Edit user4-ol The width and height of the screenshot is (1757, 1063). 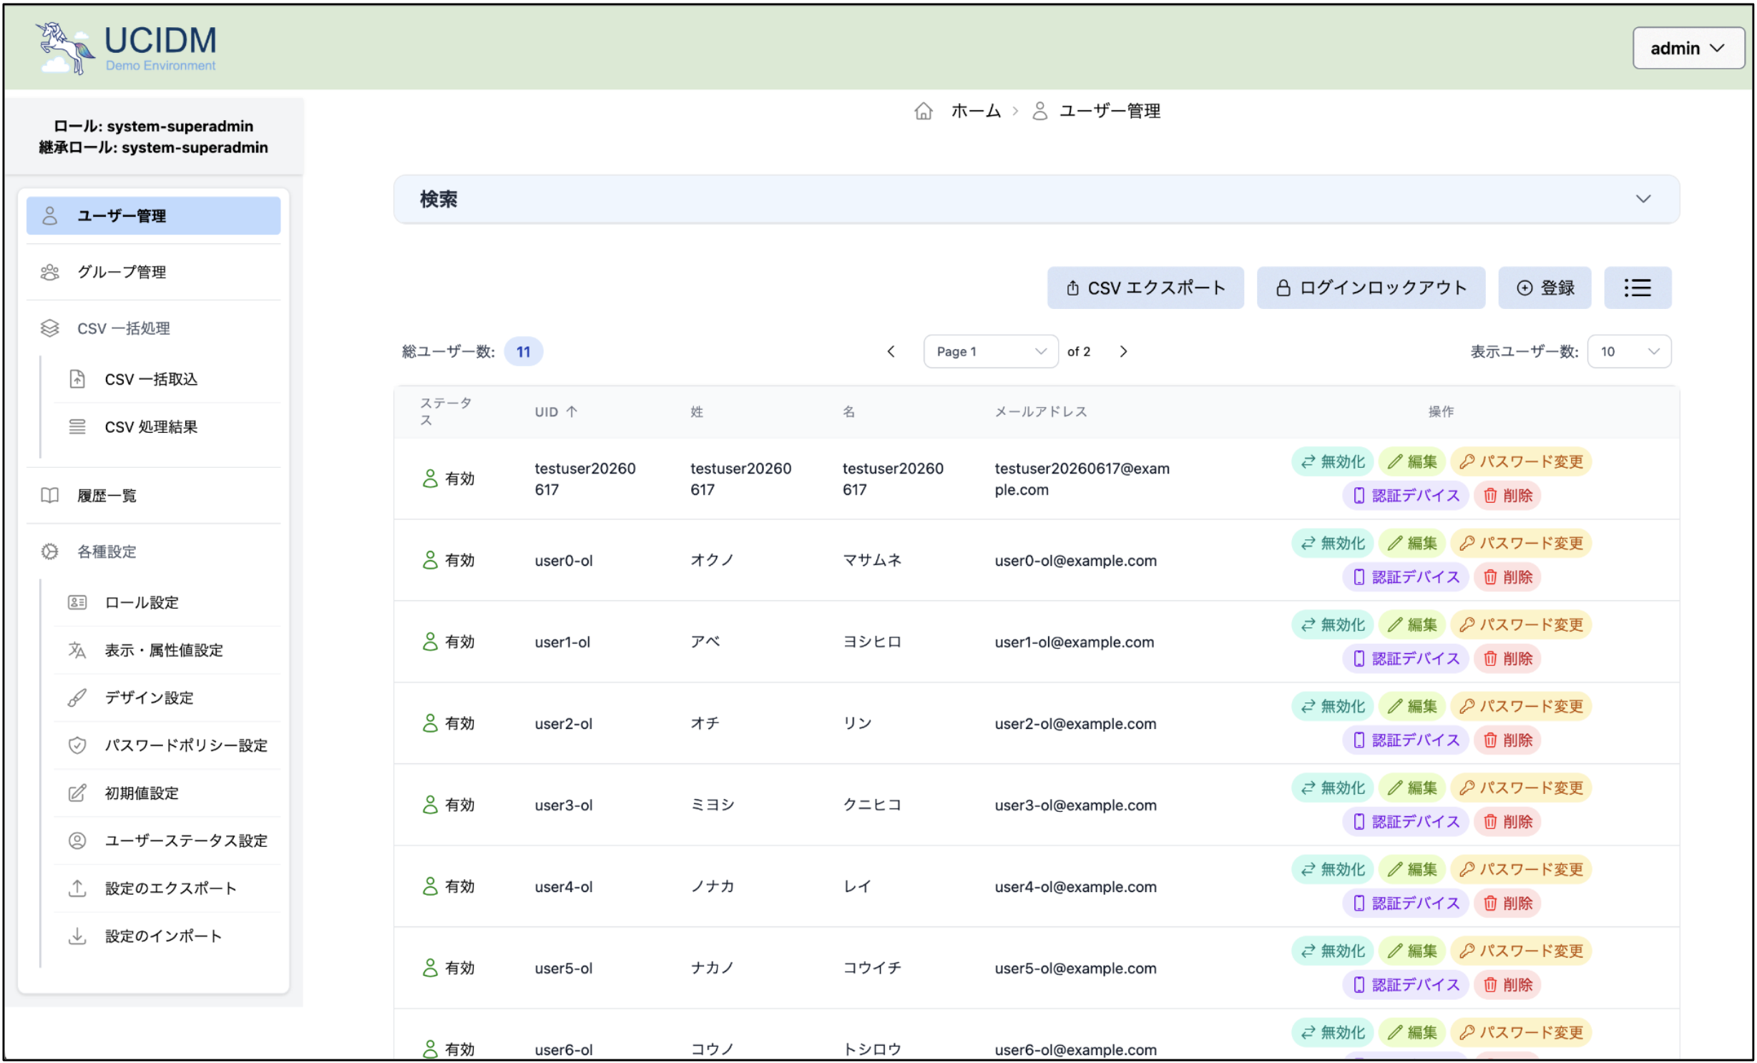click(x=1411, y=869)
